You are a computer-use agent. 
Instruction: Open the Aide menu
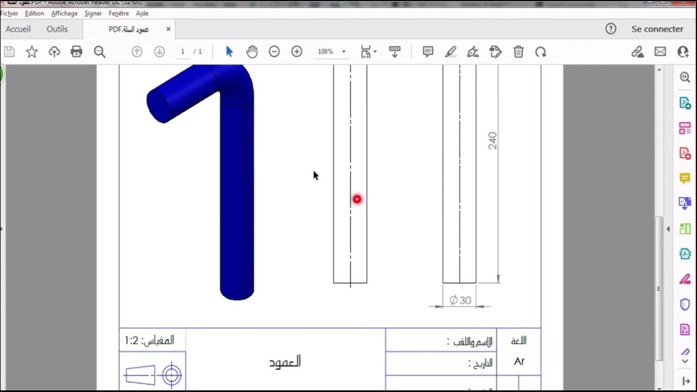(142, 13)
